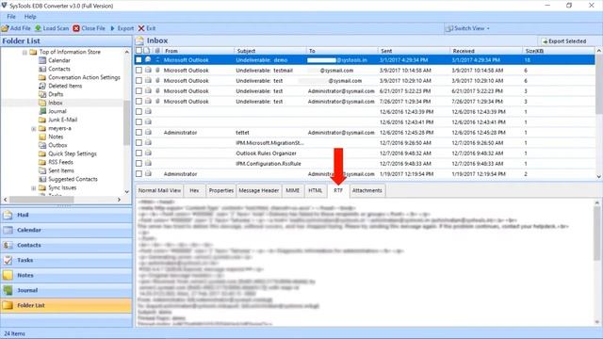
Task: Open the Tasks navigation pane
Action: pos(66,260)
